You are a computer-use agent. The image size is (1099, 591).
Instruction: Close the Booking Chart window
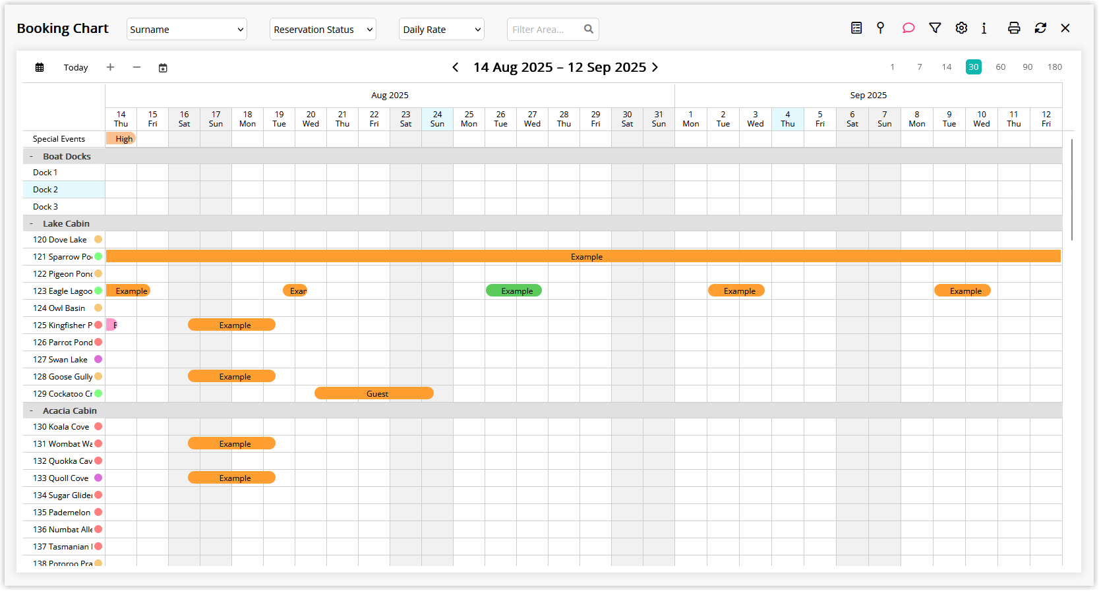[1065, 28]
